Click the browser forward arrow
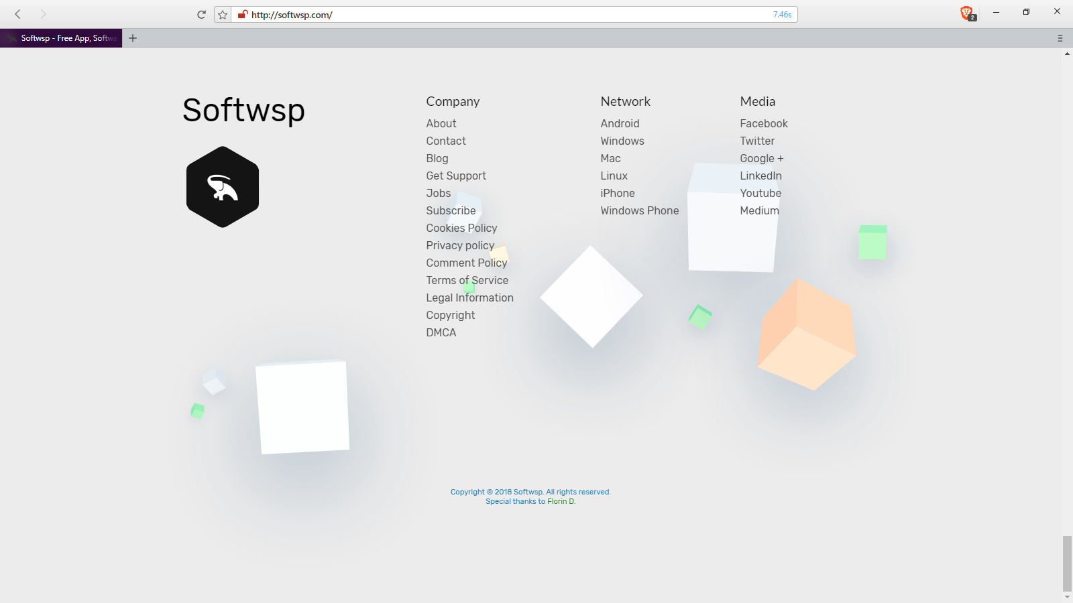Screen dimensions: 1073x603 pyautogui.click(x=43, y=14)
